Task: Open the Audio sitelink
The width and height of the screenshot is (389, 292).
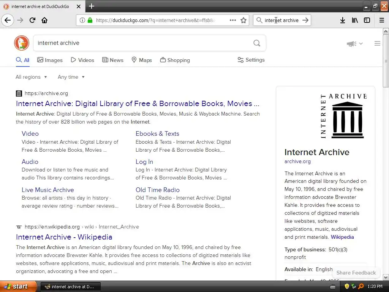Action: 30,162
